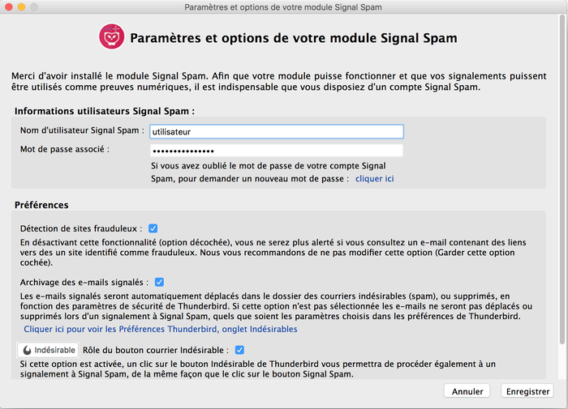Image resolution: width=568 pixels, height=409 pixels.
Task: Click the Informations utilisateurs Signal Spam heading
Action: pos(105,111)
